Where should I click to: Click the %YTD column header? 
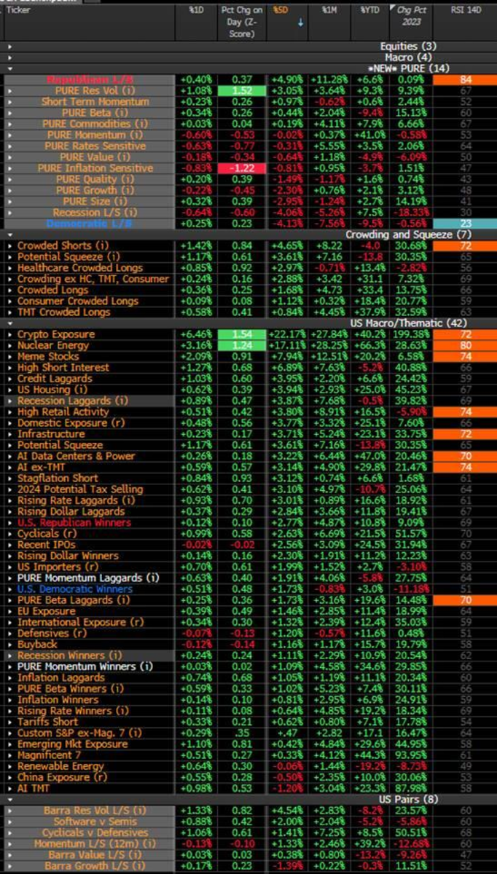(369, 12)
